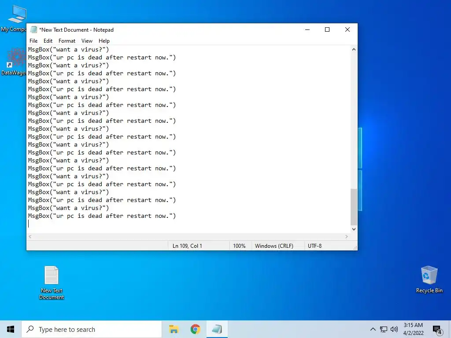This screenshot has width=451, height=338.
Task: Open File Explorer from the taskbar
Action: (174, 329)
